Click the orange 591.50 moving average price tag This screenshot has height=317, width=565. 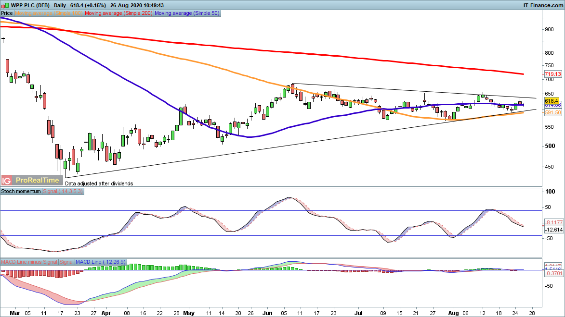tap(552, 112)
